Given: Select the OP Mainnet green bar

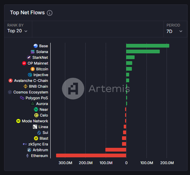Looking at the screenshot, I should (129, 63).
